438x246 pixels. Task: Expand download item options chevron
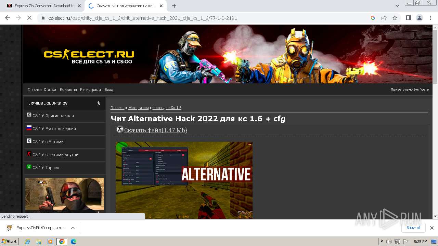pos(73,228)
